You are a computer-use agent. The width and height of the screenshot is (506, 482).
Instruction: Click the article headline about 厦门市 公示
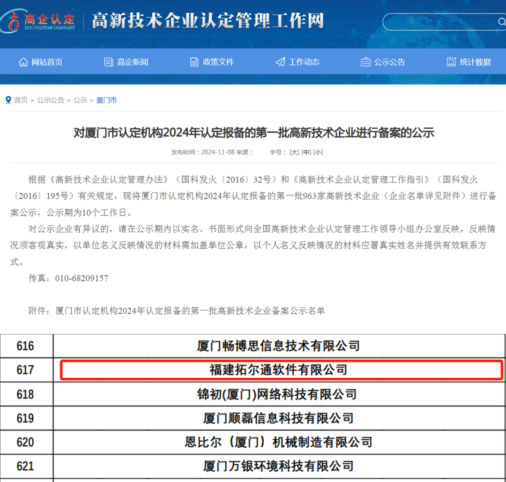[x=254, y=133]
